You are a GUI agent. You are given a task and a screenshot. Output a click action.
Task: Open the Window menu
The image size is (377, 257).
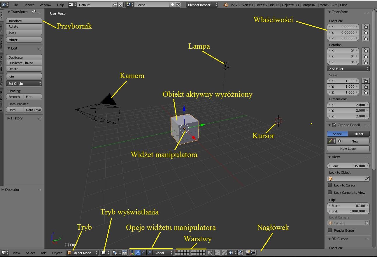pos(45,5)
